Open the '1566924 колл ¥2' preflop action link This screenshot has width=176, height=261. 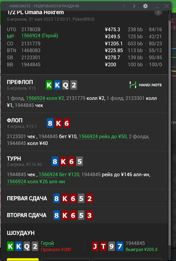[x=45, y=98]
